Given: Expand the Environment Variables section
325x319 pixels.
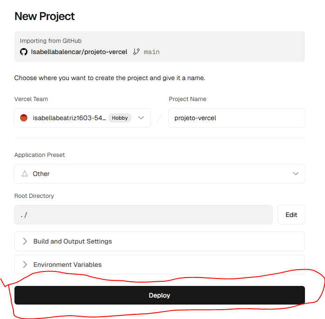Looking at the screenshot, I should click(68, 265).
